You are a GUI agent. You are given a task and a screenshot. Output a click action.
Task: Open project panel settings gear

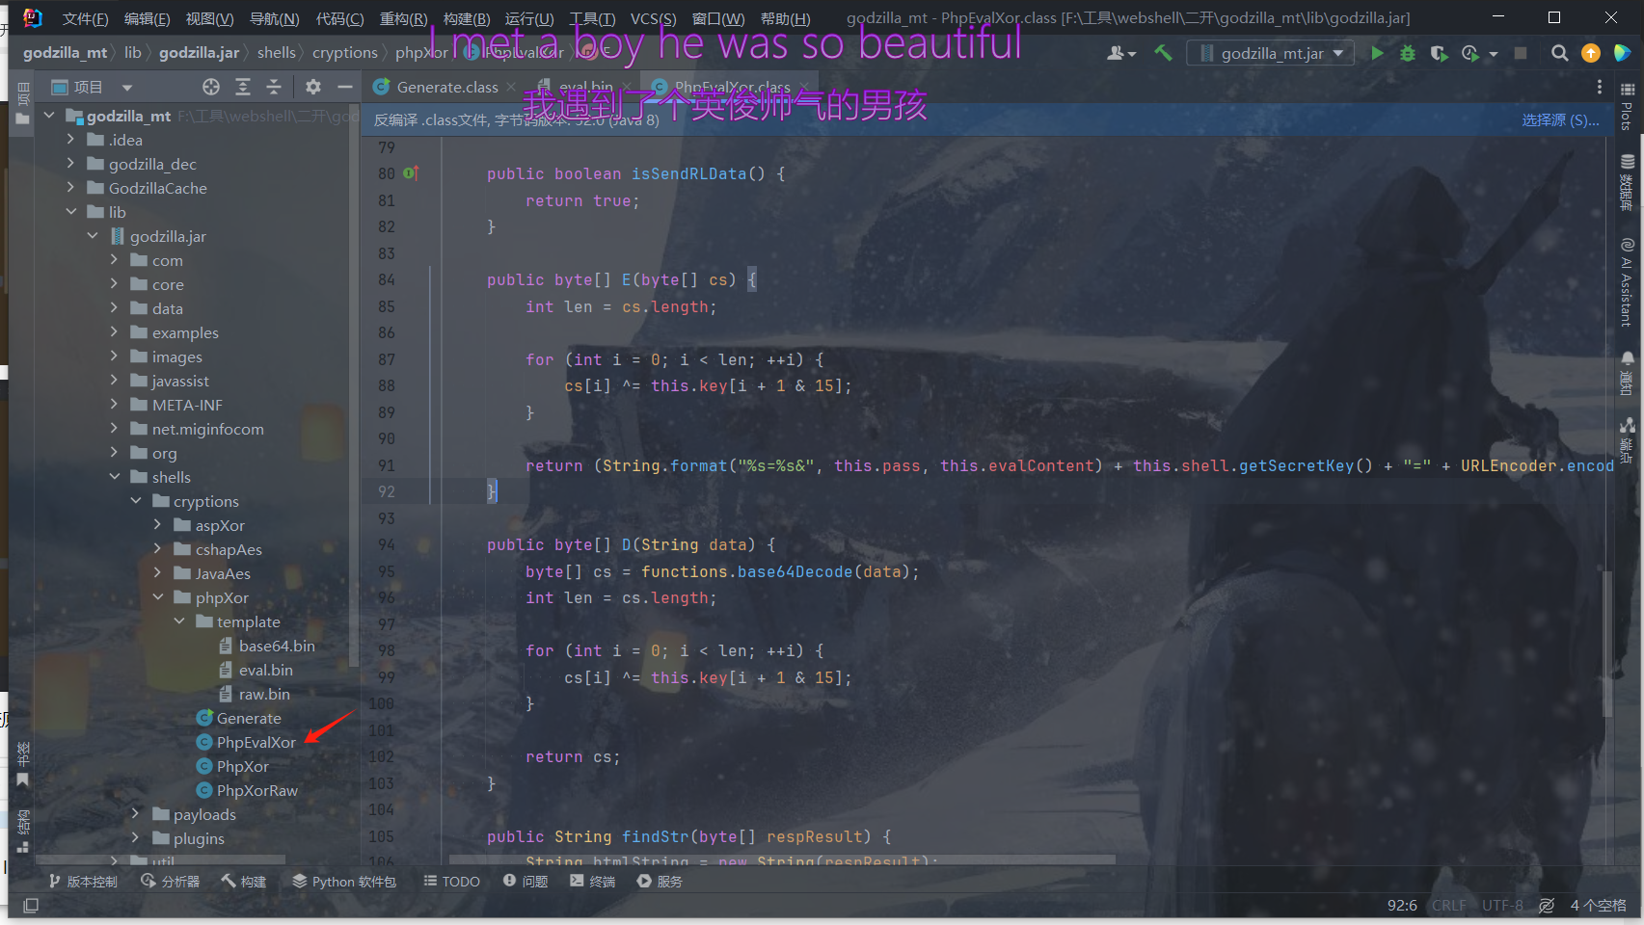[x=313, y=87]
